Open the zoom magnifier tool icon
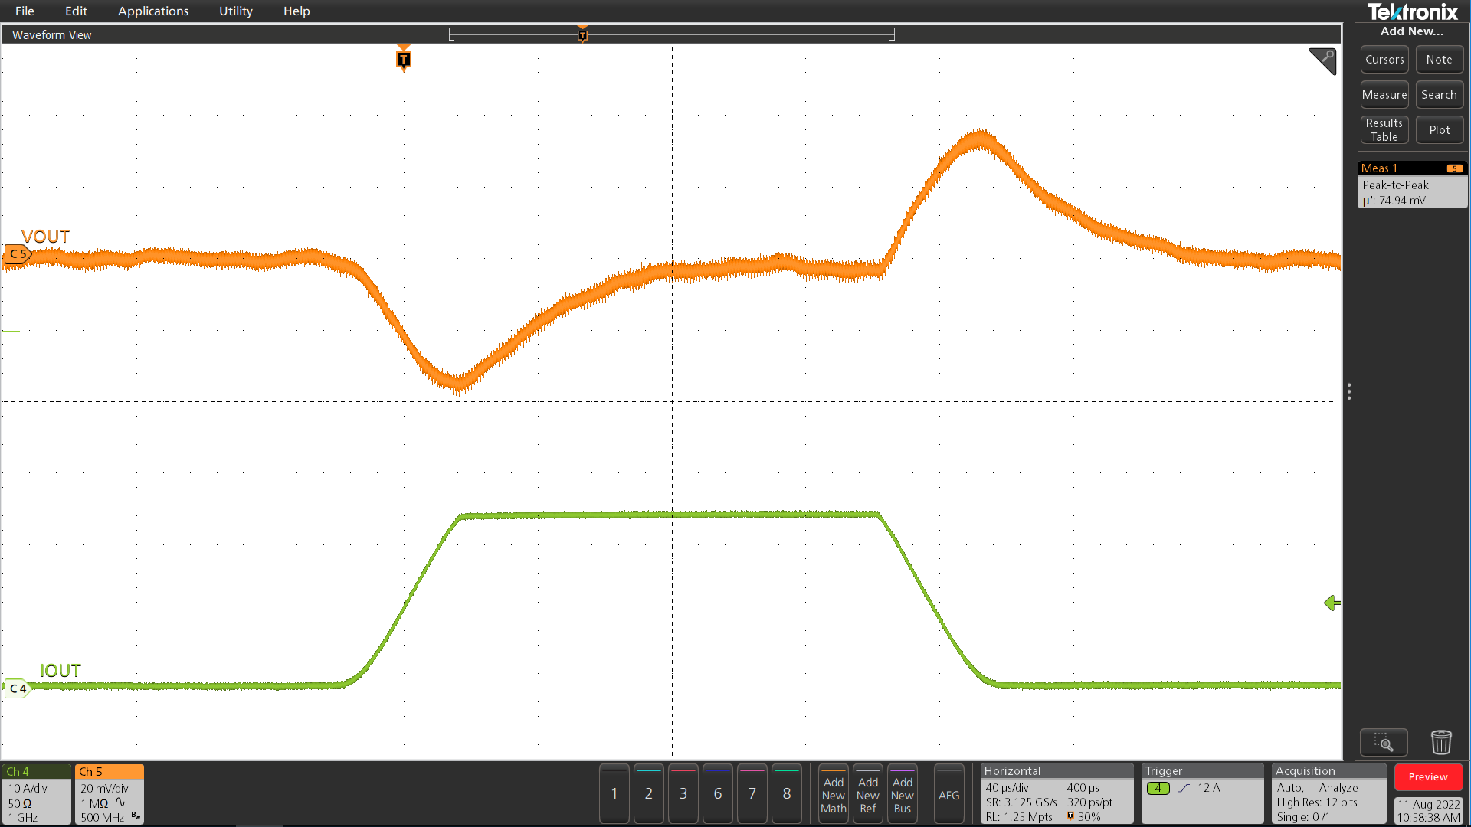This screenshot has width=1471, height=827. [1384, 742]
